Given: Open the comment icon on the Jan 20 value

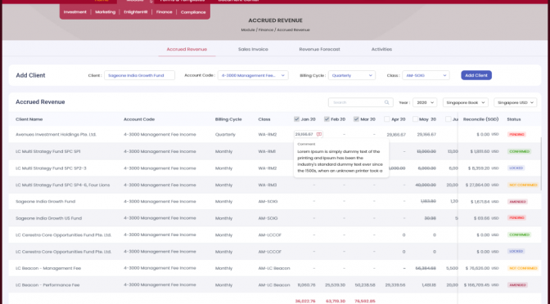Looking at the screenshot, I should (319, 134).
